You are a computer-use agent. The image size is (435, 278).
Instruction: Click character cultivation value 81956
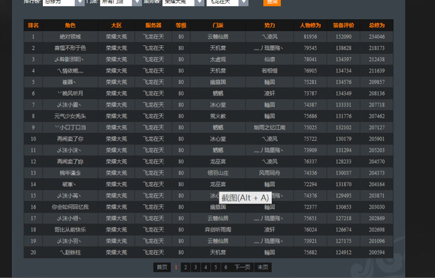click(310, 37)
